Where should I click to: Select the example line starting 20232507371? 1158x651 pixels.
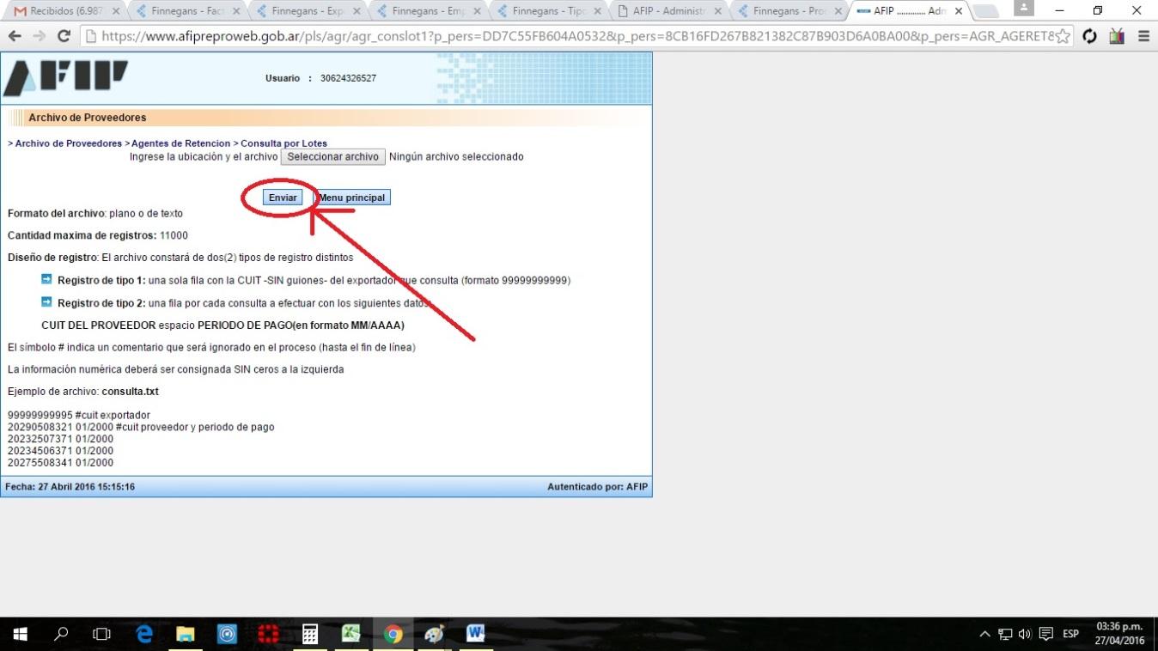[x=60, y=439]
